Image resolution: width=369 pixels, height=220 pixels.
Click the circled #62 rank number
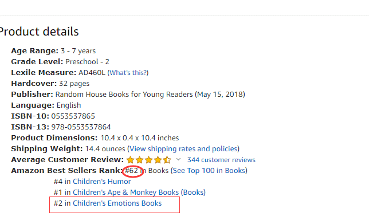pyautogui.click(x=132, y=171)
